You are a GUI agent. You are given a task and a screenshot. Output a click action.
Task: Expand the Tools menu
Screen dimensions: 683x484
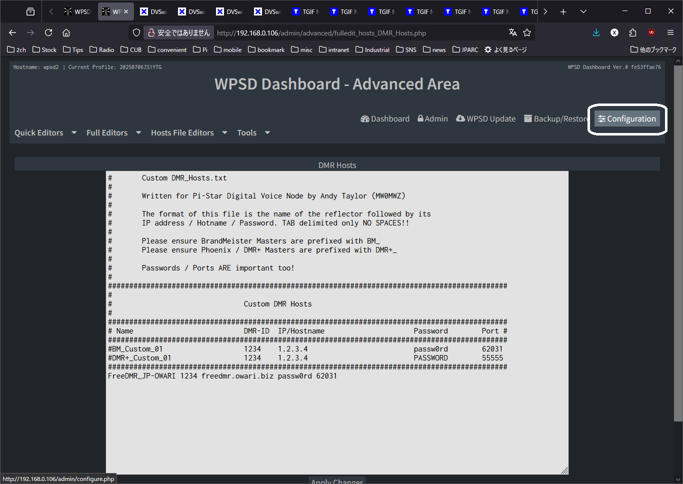click(254, 132)
